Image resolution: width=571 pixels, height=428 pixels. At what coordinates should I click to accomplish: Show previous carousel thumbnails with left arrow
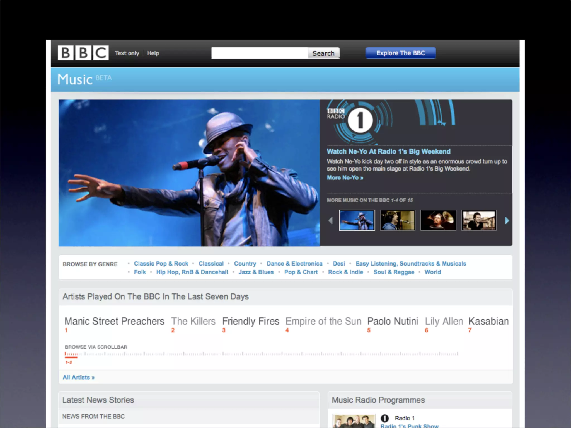click(x=331, y=221)
